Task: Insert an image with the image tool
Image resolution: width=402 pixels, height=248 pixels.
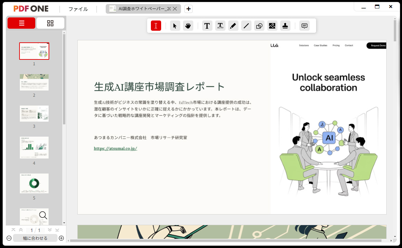Action: tap(272, 26)
